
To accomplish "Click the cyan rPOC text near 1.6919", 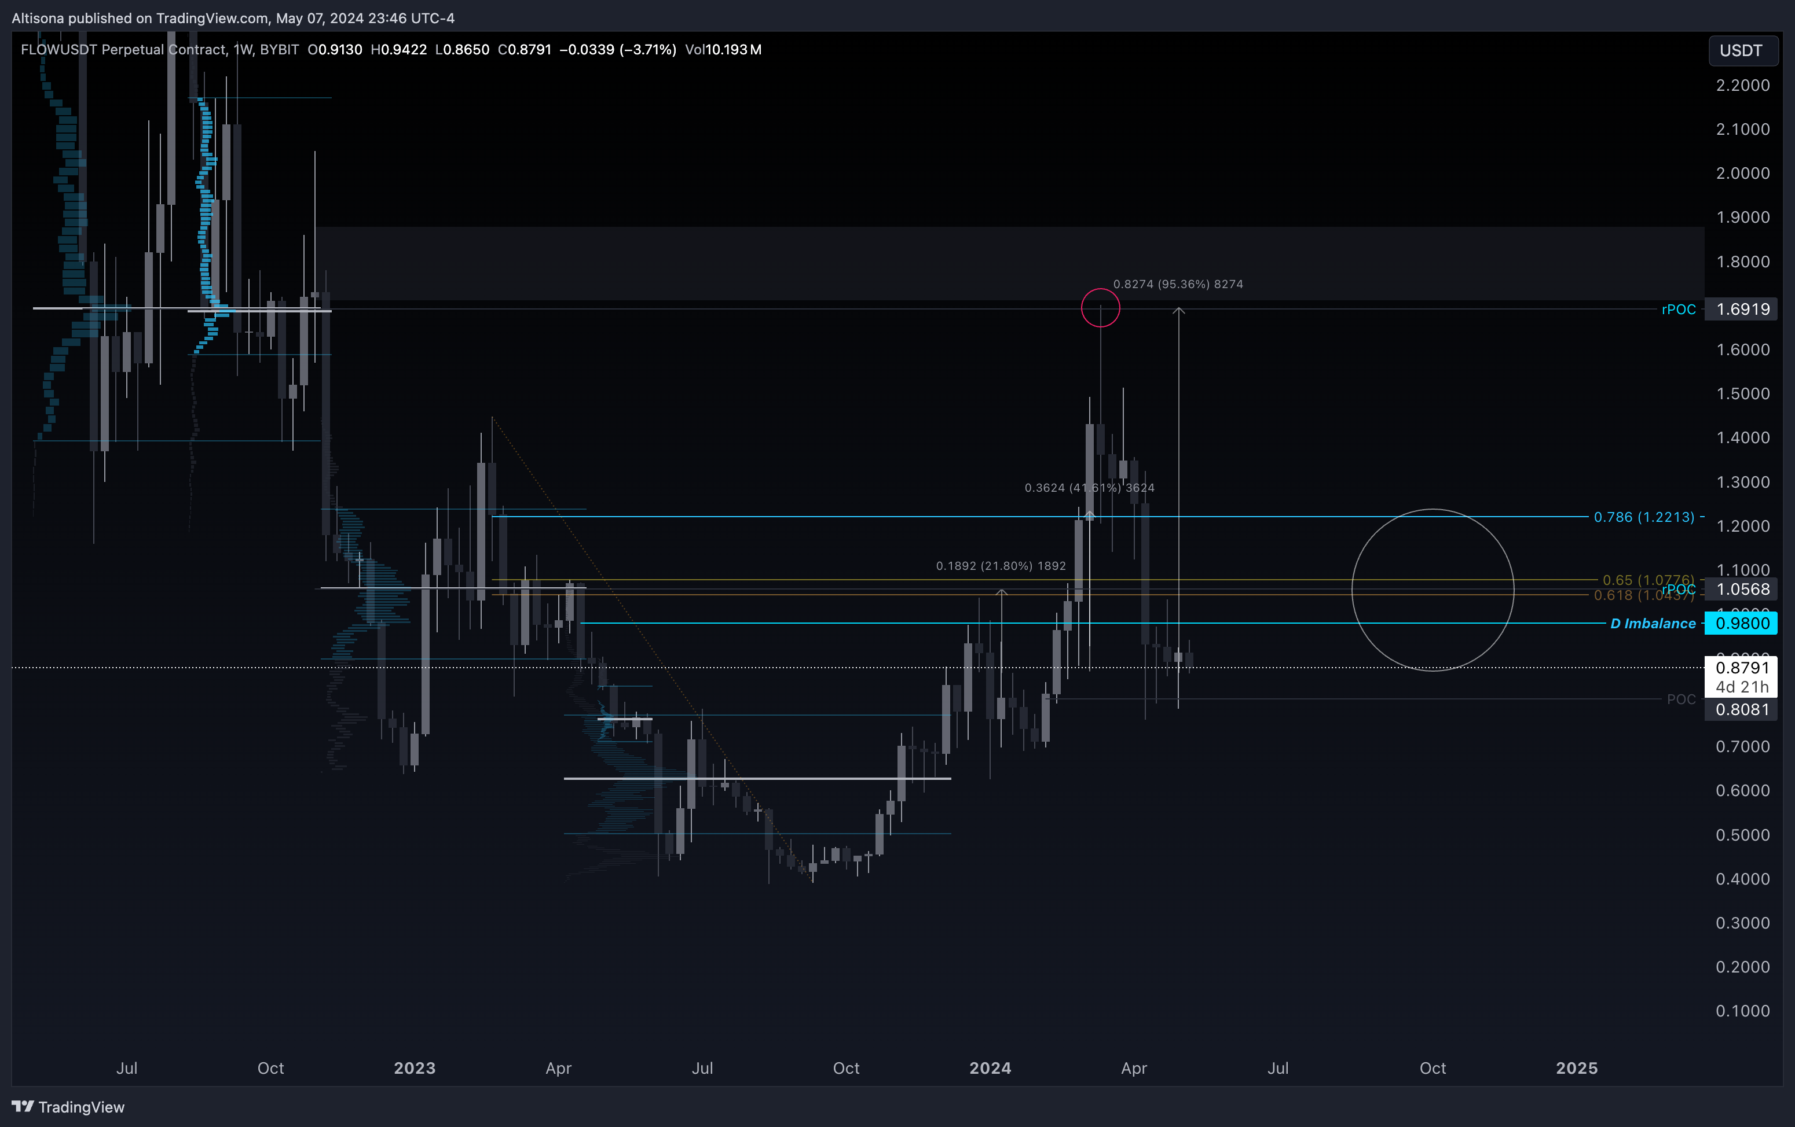I will [1679, 309].
